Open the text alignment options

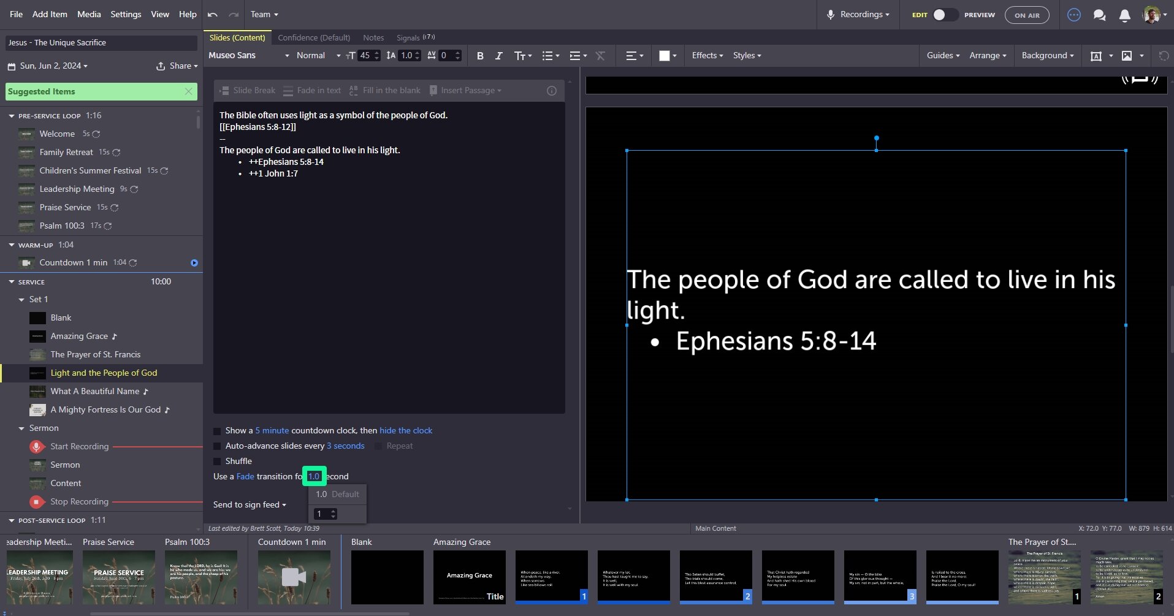(x=635, y=56)
